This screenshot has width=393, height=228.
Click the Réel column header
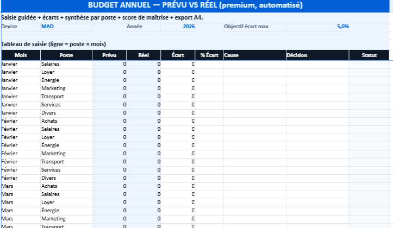coord(144,55)
